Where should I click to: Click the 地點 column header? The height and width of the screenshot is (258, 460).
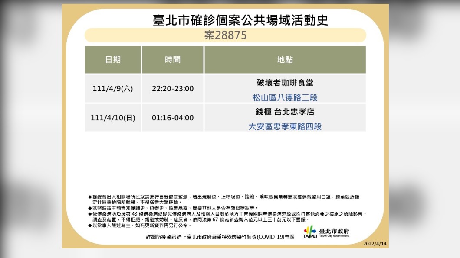[x=285, y=60]
